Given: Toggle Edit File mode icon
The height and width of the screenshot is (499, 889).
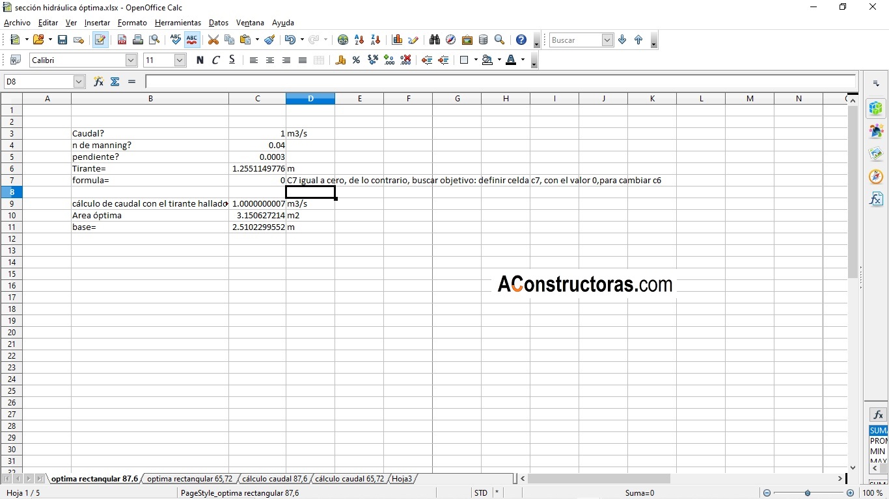Looking at the screenshot, I should [x=100, y=40].
